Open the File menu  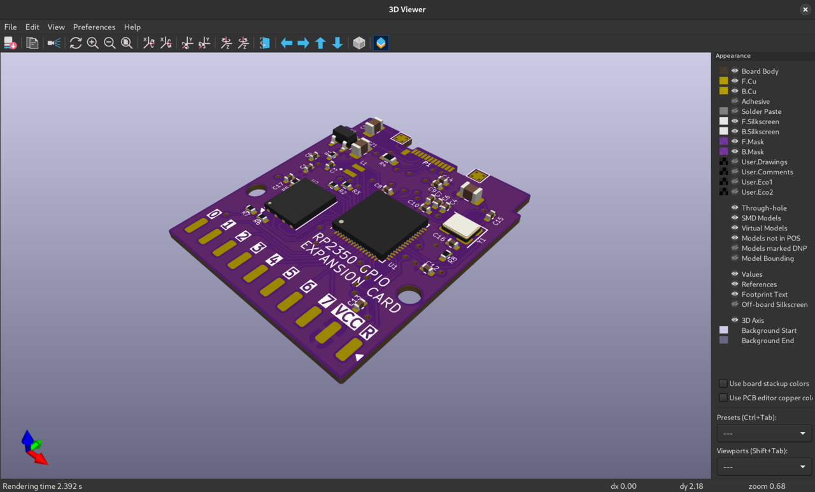coord(10,27)
